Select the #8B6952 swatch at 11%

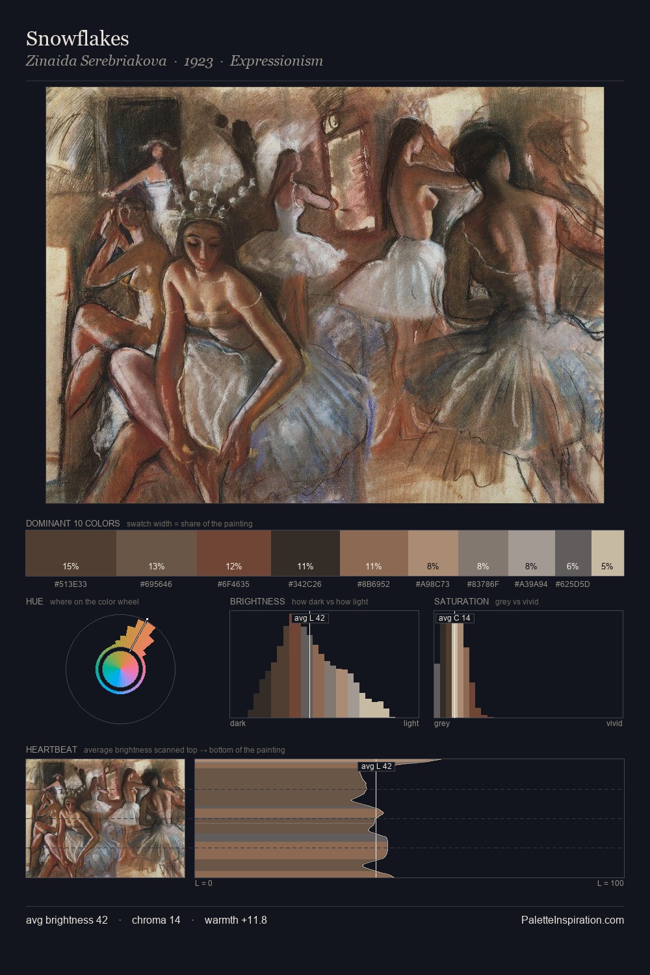click(x=374, y=553)
